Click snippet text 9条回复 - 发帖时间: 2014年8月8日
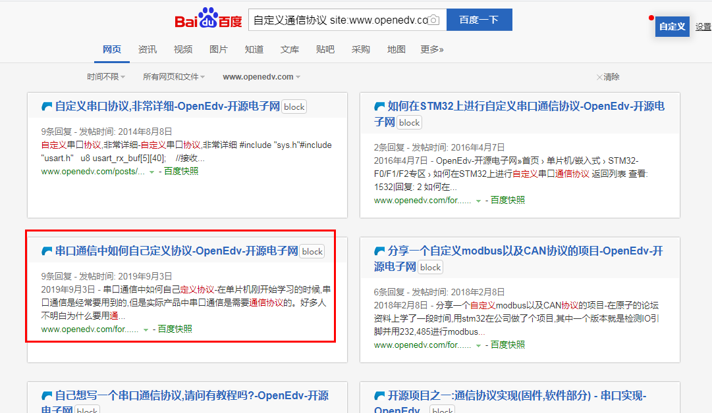This screenshot has width=712, height=413. (x=107, y=132)
